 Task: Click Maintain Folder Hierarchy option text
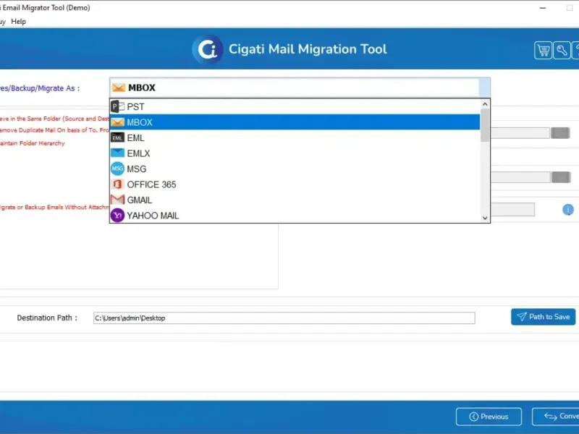[x=32, y=143]
